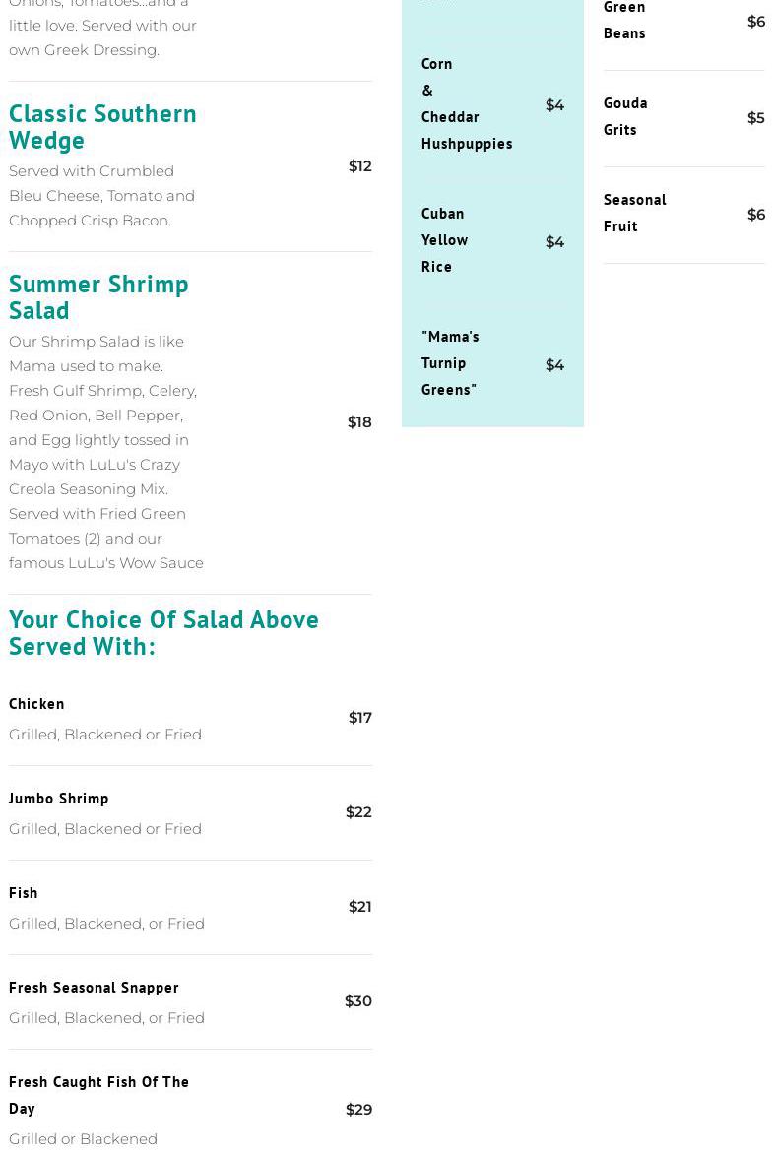Click the $12 wedge salad price
773x1156 pixels.
tap(359, 166)
